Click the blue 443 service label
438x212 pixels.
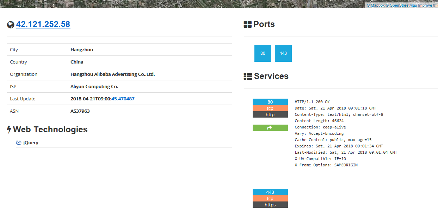coord(270,192)
